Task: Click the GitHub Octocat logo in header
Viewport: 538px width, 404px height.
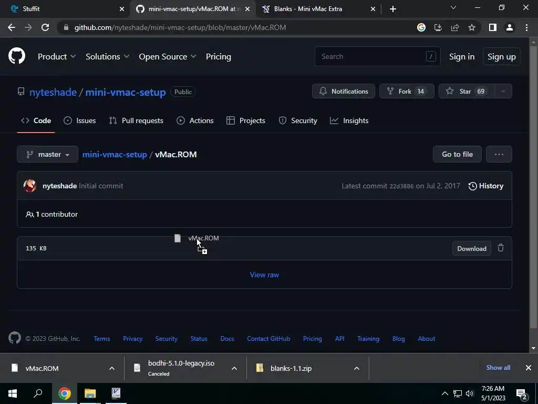Action: click(17, 56)
